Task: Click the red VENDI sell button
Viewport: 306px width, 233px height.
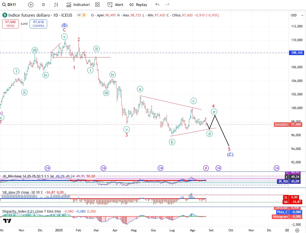Action: [x=10, y=24]
